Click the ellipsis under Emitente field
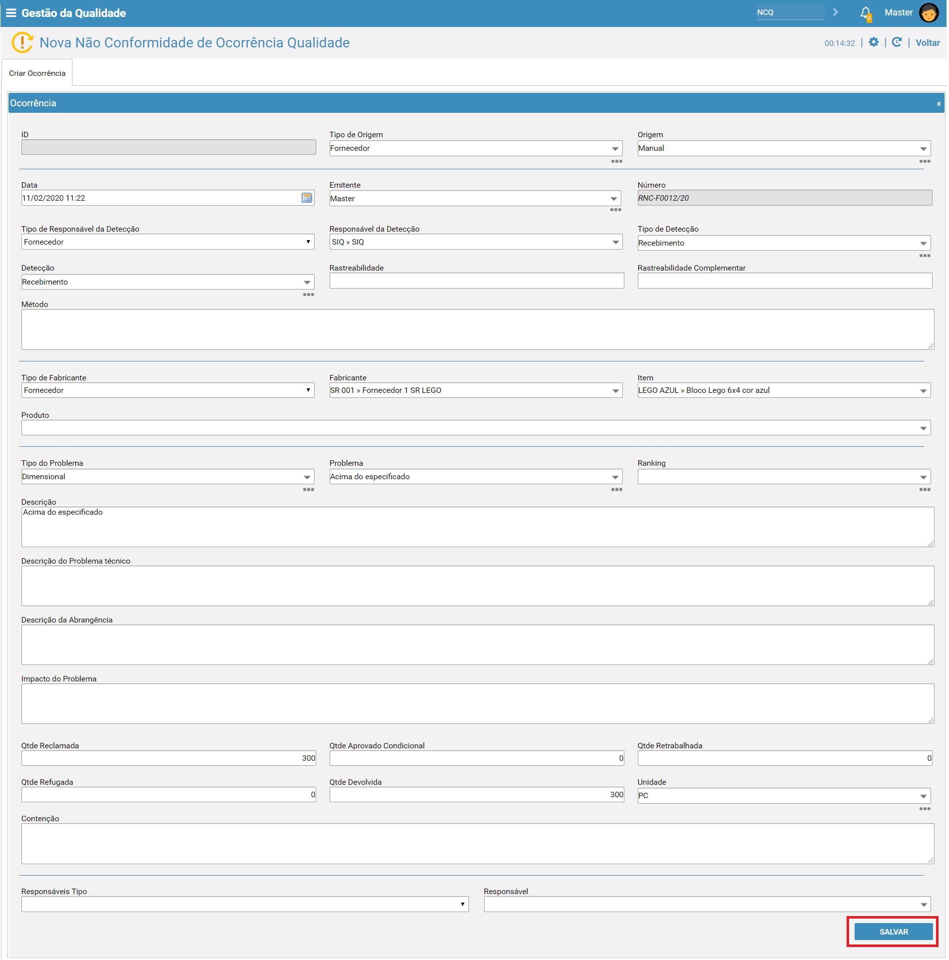Screen dimensions: 949x960 coord(615,210)
